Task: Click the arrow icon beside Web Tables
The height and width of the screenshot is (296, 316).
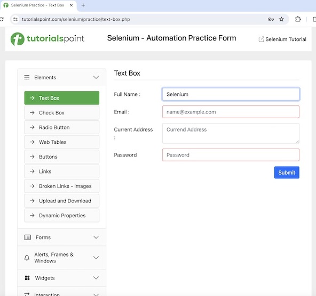Action: click(32, 142)
